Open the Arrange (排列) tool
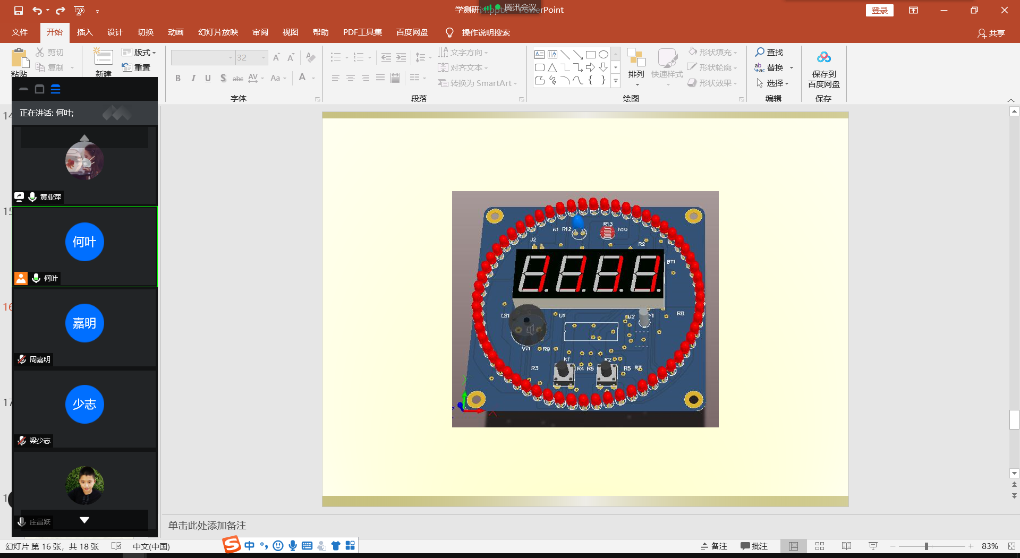Image resolution: width=1020 pixels, height=558 pixels. click(636, 64)
